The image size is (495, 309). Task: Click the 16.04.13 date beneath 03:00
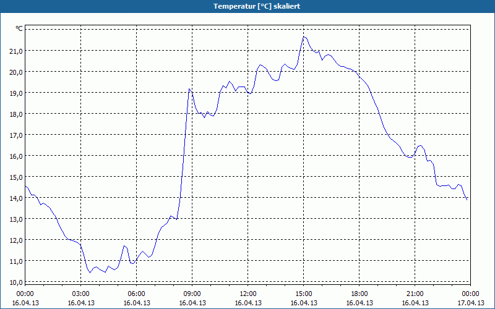pyautogui.click(x=81, y=303)
